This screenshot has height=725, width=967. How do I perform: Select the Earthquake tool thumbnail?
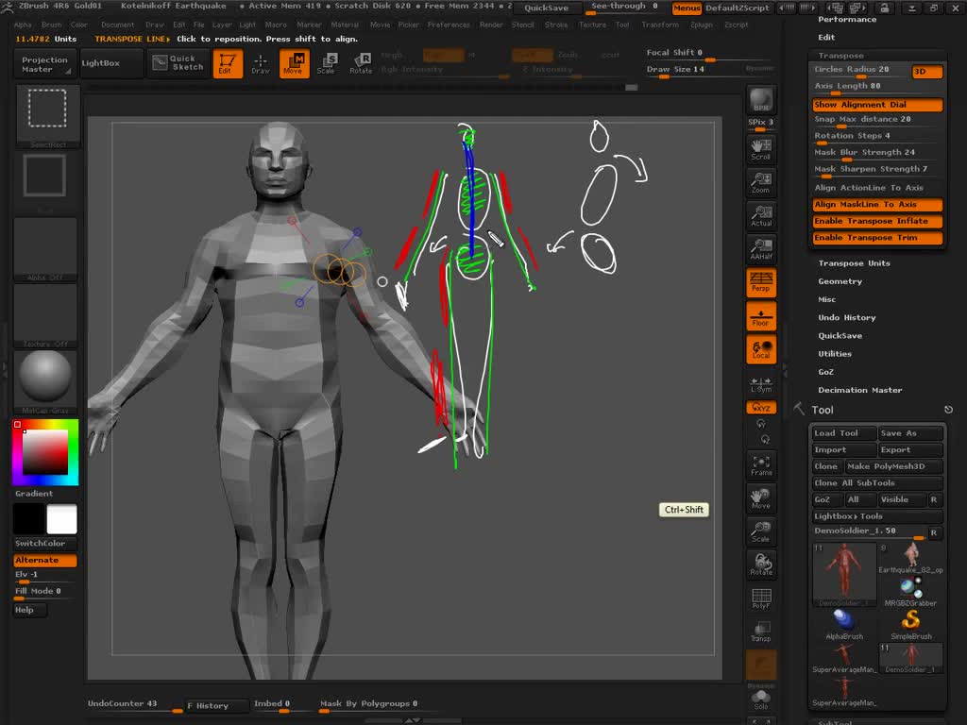pyautogui.click(x=911, y=559)
